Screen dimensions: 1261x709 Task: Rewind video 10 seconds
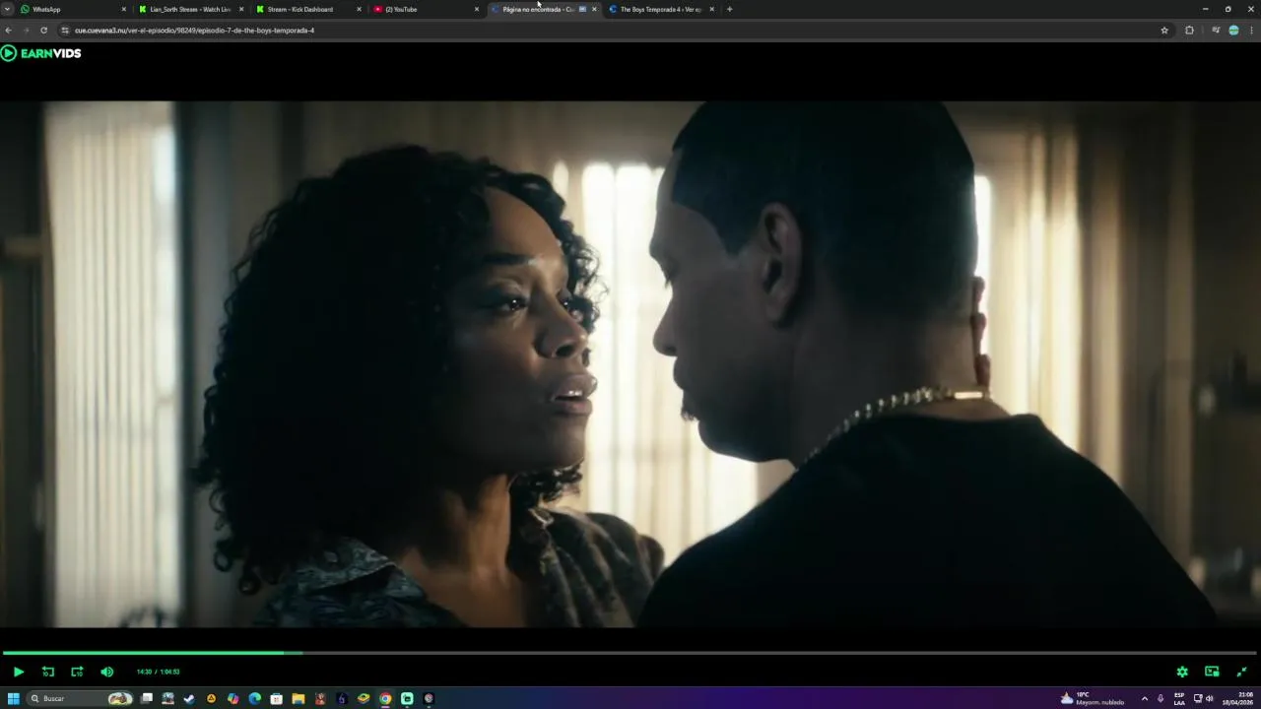coord(47,672)
